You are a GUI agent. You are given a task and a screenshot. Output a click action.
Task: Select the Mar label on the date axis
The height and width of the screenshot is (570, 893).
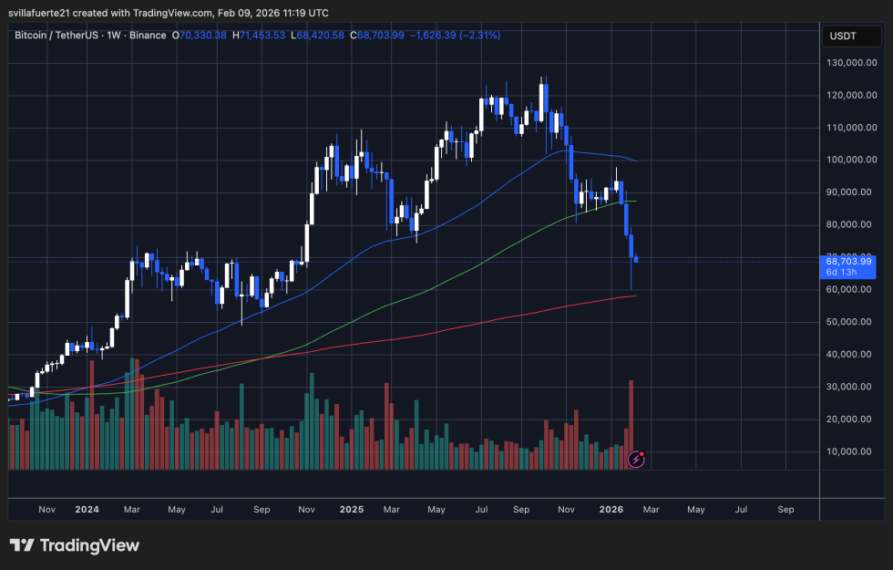[132, 510]
